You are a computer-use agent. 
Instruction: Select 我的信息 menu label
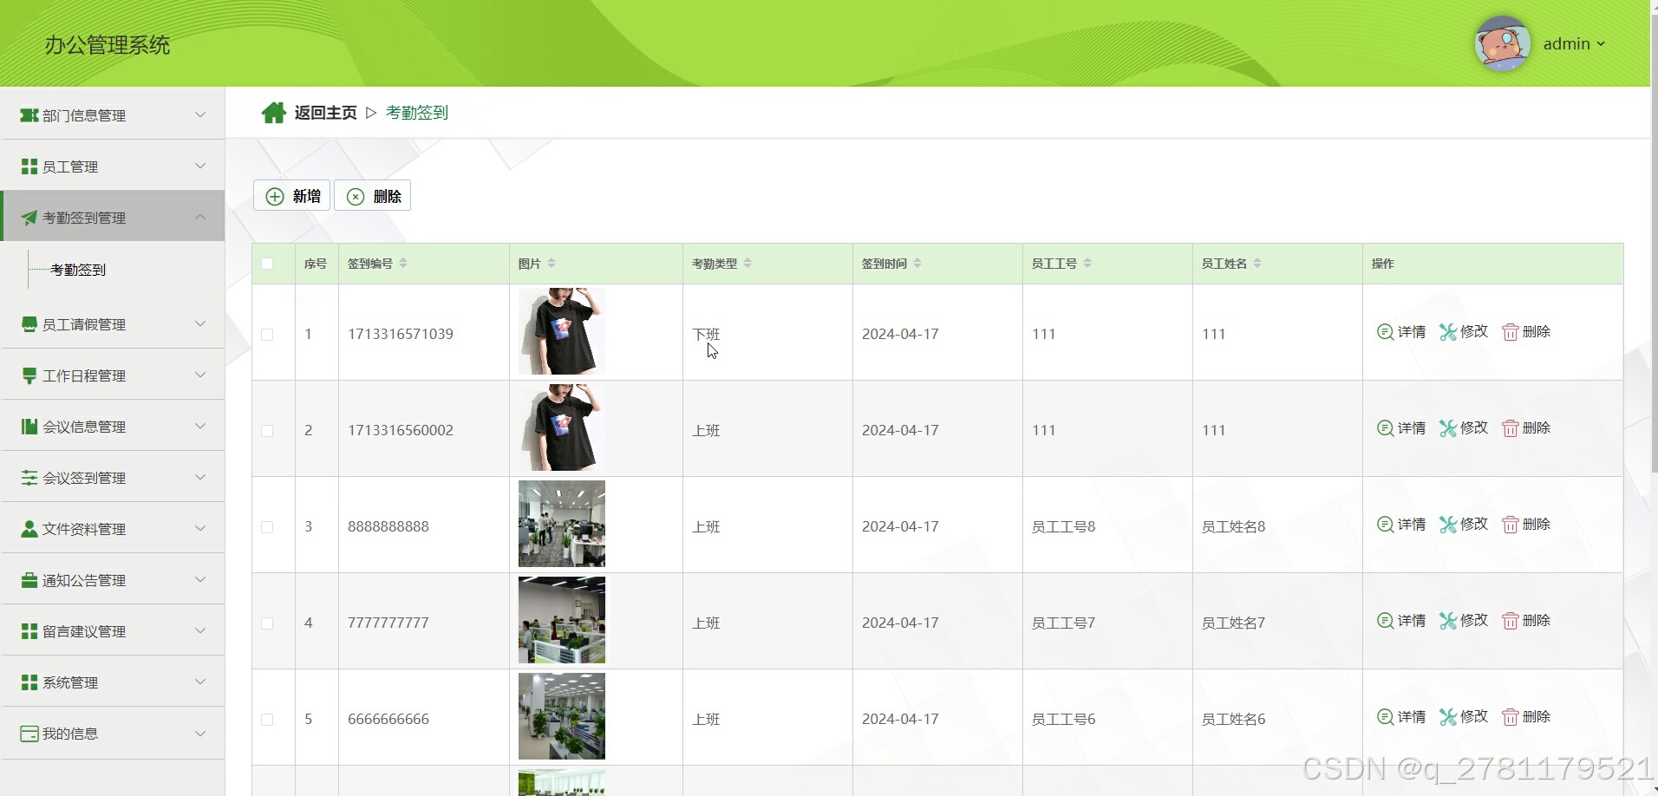[x=70, y=734]
